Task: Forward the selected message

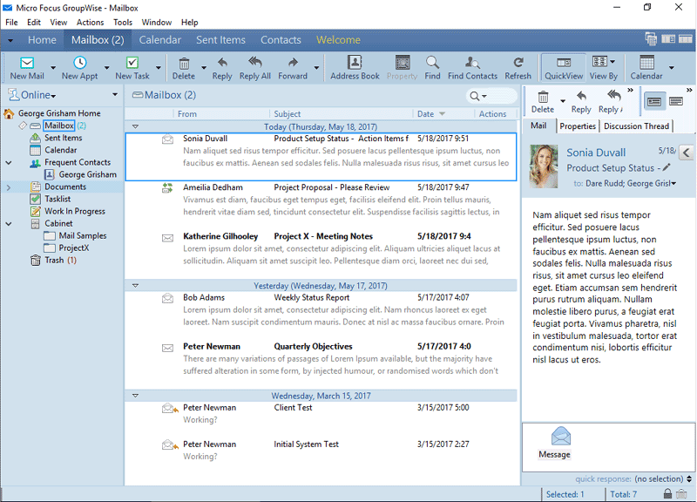Action: pos(293,68)
